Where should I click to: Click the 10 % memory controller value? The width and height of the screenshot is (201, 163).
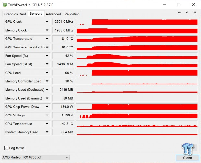(x=63, y=81)
